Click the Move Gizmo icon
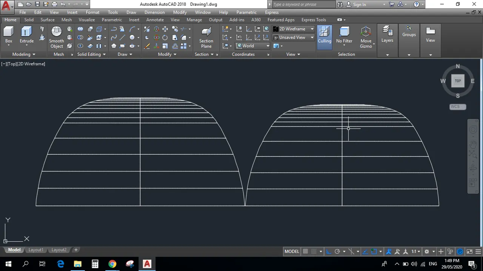Screen dimensions: 483x271 pyautogui.click(x=366, y=37)
